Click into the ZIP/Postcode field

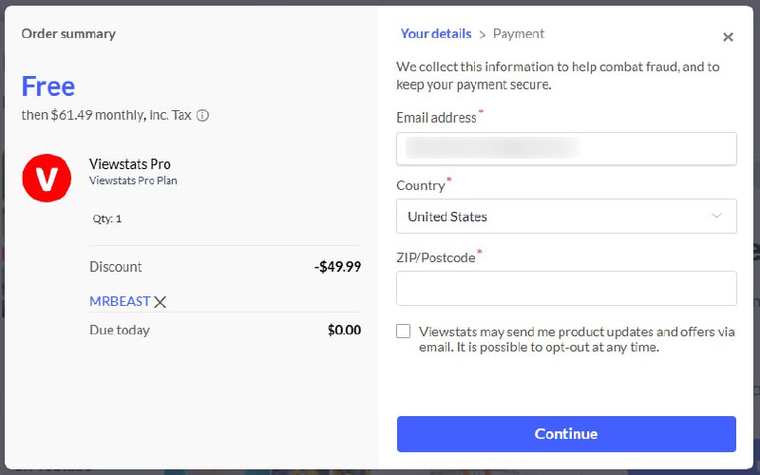(x=565, y=288)
